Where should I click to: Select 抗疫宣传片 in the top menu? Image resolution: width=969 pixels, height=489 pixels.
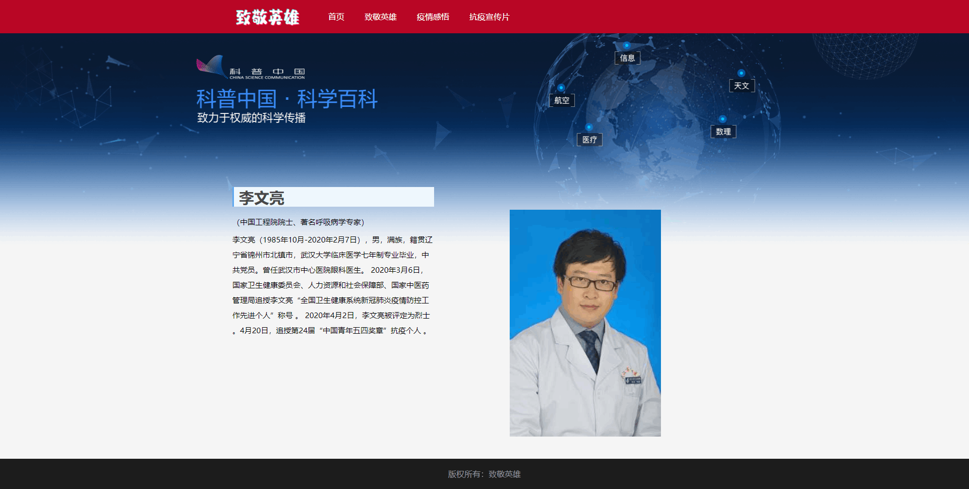pos(490,17)
